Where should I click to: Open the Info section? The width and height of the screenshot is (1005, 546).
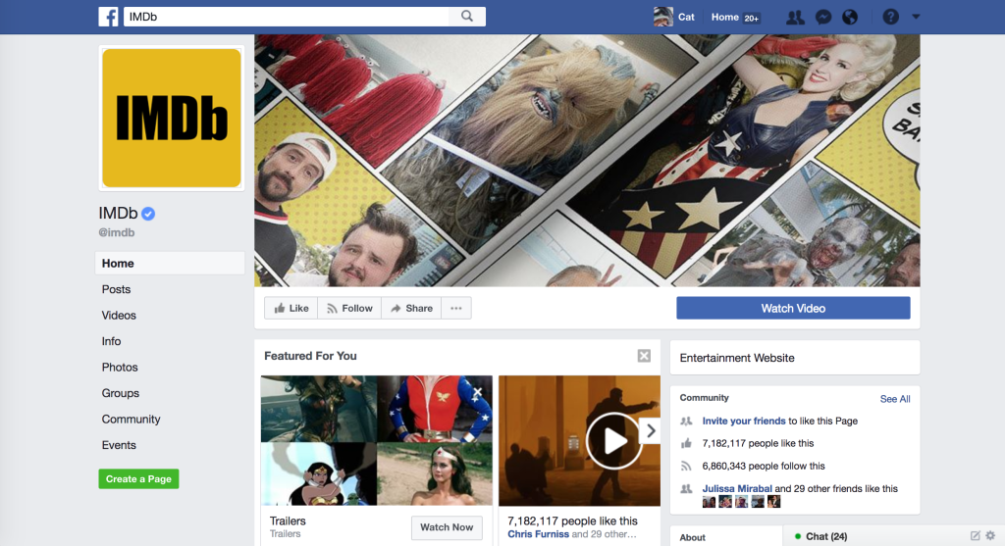coord(111,341)
